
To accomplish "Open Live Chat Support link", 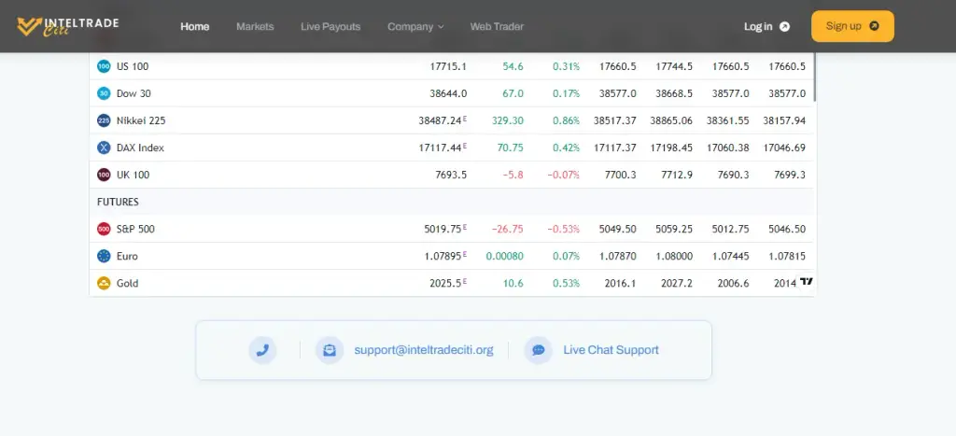I will 611,350.
